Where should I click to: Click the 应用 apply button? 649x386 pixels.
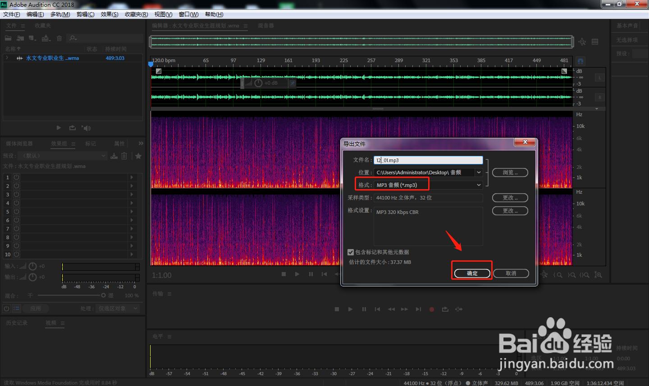pyautogui.click(x=36, y=309)
